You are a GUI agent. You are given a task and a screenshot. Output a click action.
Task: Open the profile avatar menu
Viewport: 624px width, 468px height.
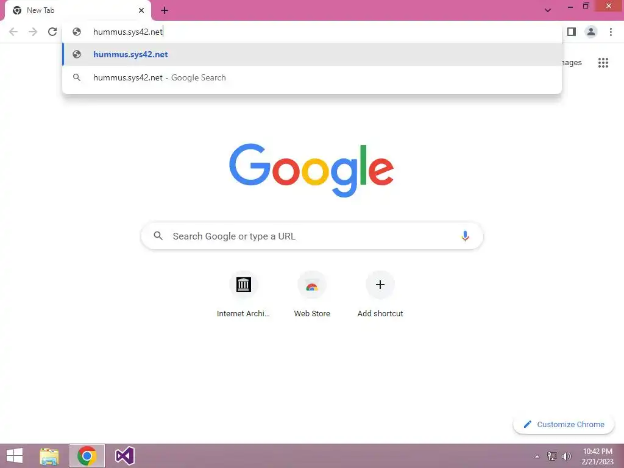(x=591, y=32)
